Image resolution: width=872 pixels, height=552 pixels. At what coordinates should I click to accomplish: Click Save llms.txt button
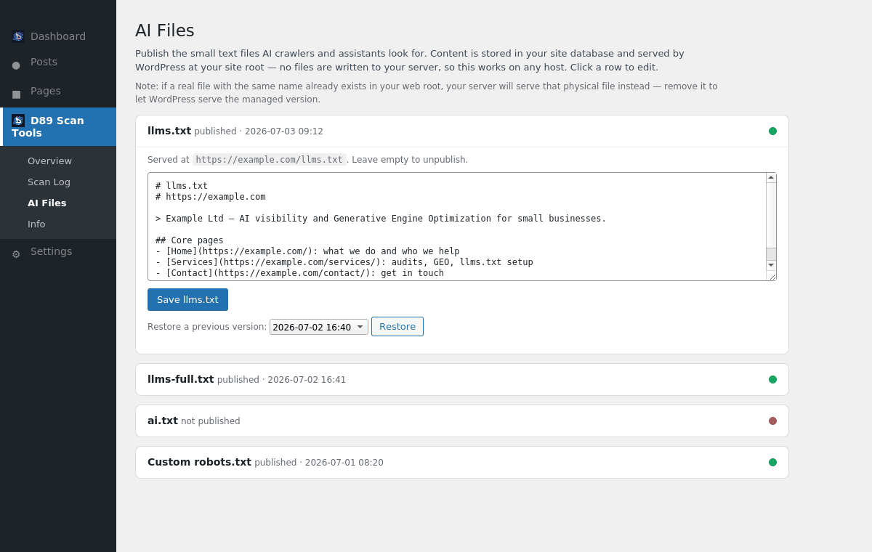pos(187,299)
